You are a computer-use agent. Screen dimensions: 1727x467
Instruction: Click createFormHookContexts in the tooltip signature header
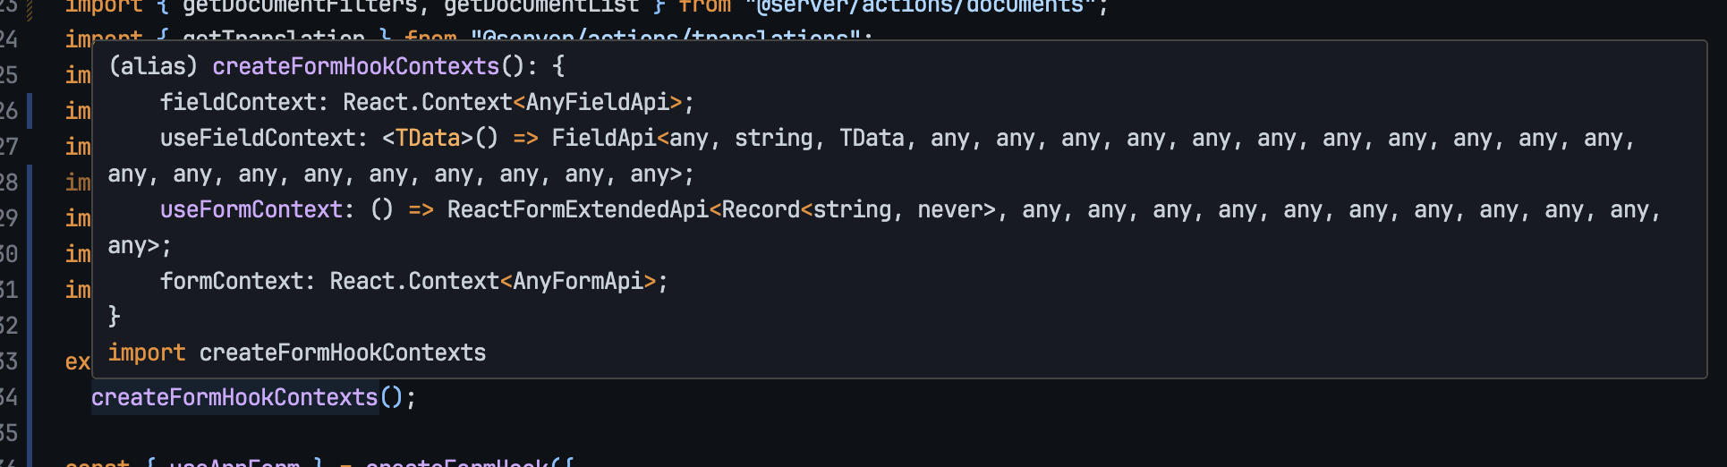pyautogui.click(x=355, y=66)
